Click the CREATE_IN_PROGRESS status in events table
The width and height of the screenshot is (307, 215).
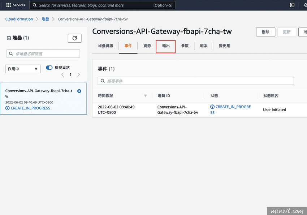tap(231, 109)
